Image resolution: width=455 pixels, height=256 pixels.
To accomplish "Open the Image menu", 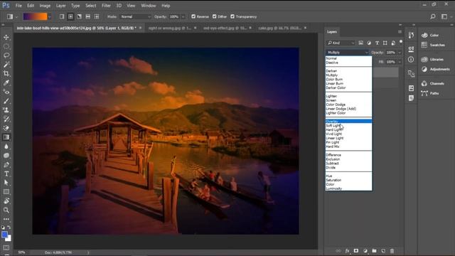I will (45, 6).
